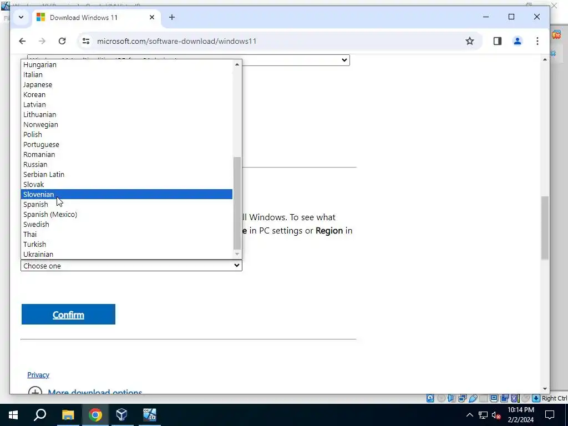Open Windows taskbar search
The width and height of the screenshot is (568, 426).
pyautogui.click(x=40, y=415)
